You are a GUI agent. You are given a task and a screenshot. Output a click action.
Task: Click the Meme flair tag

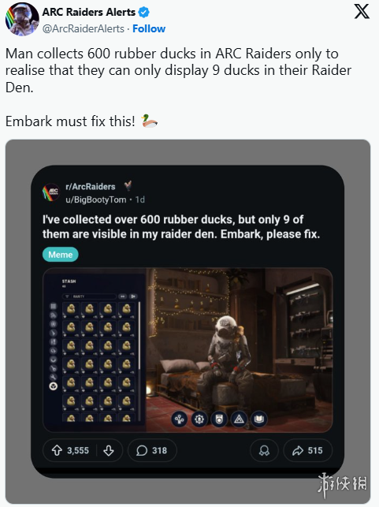(x=61, y=255)
